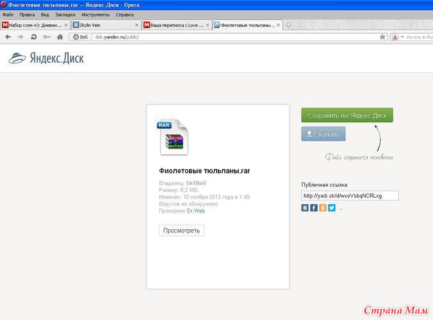The height and width of the screenshot is (320, 433).
Task: Click the Вирусов не обнаружено text
Action: (188, 204)
